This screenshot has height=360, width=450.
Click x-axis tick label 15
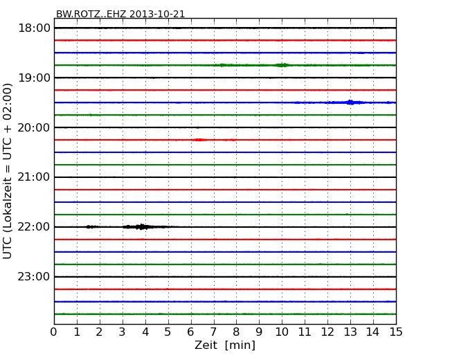[396, 332]
